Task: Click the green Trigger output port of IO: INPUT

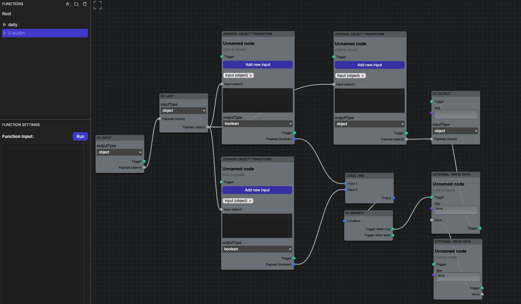Action: point(144,161)
